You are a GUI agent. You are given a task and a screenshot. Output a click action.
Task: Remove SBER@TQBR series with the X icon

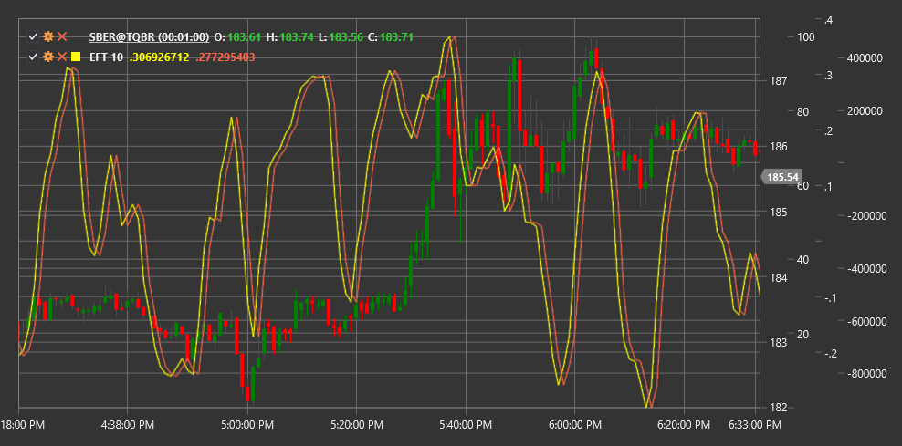(x=62, y=37)
